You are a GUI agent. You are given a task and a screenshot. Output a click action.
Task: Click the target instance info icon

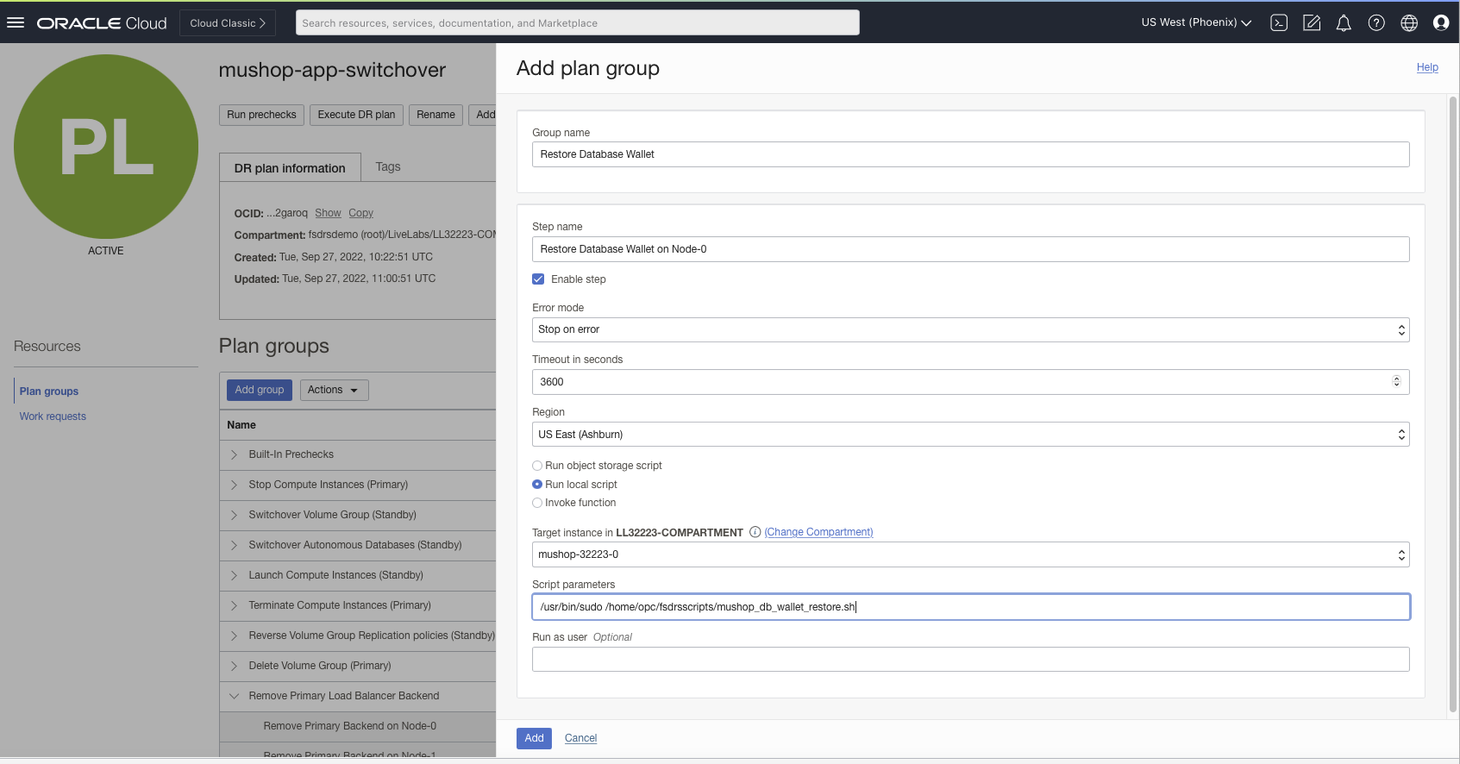pos(755,532)
